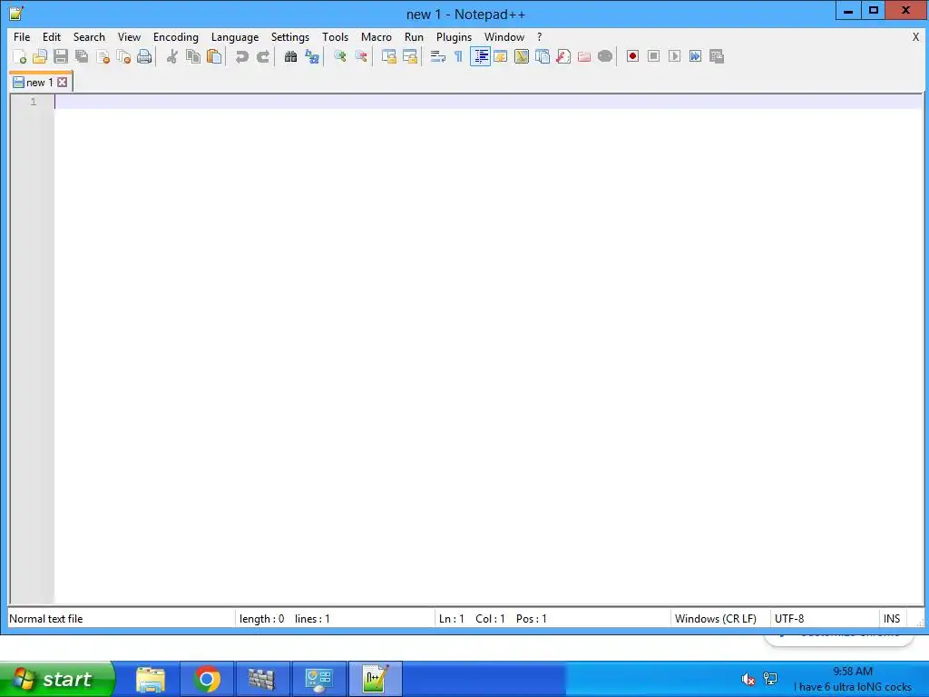
Task: Toggle synchronize vertical scrolling icon
Action: (388, 56)
